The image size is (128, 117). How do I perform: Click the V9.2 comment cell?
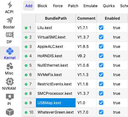pyautogui.click(x=86, y=56)
